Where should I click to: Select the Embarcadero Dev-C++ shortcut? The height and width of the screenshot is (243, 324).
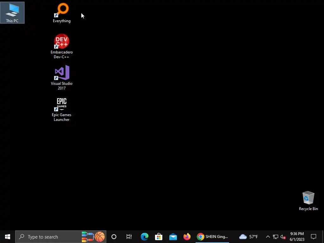click(x=62, y=46)
